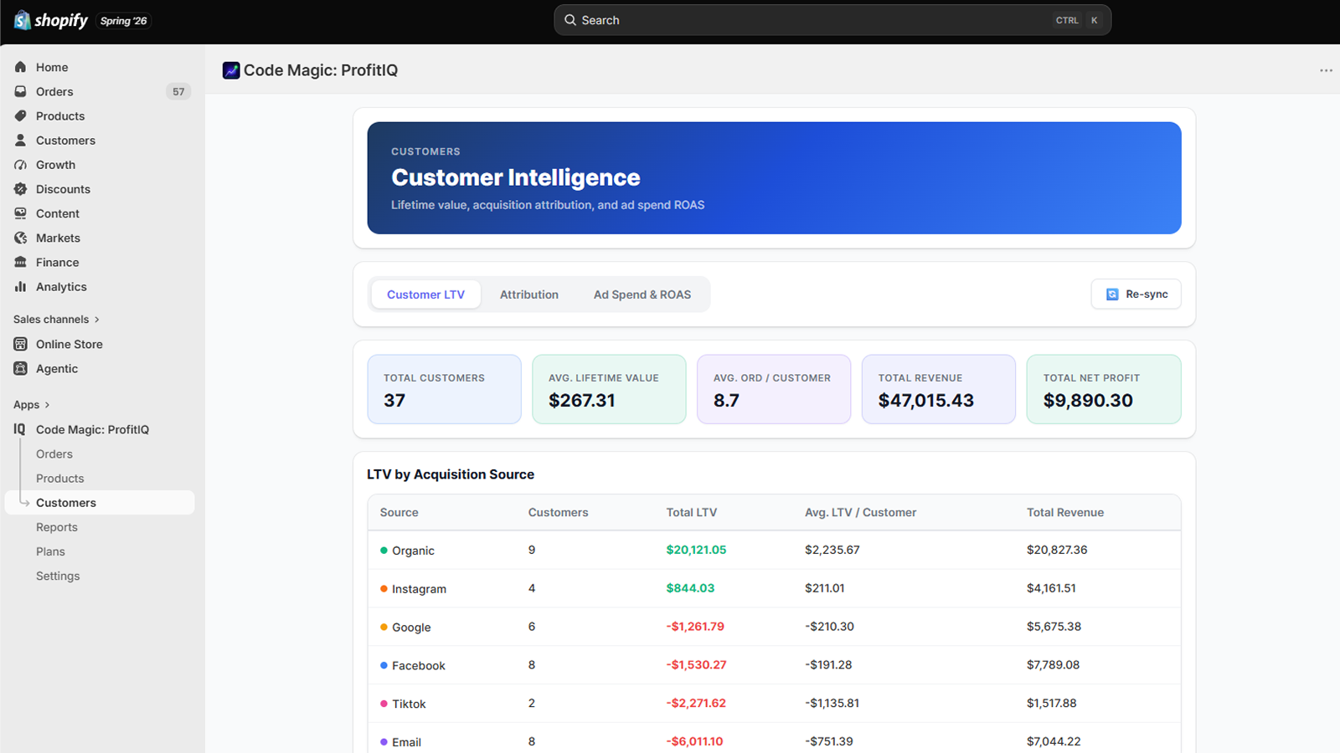
Task: Click the green Organic source dot
Action: click(x=384, y=551)
